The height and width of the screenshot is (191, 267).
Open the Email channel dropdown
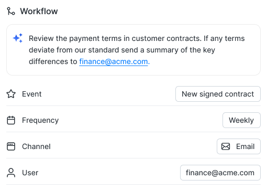click(x=239, y=146)
